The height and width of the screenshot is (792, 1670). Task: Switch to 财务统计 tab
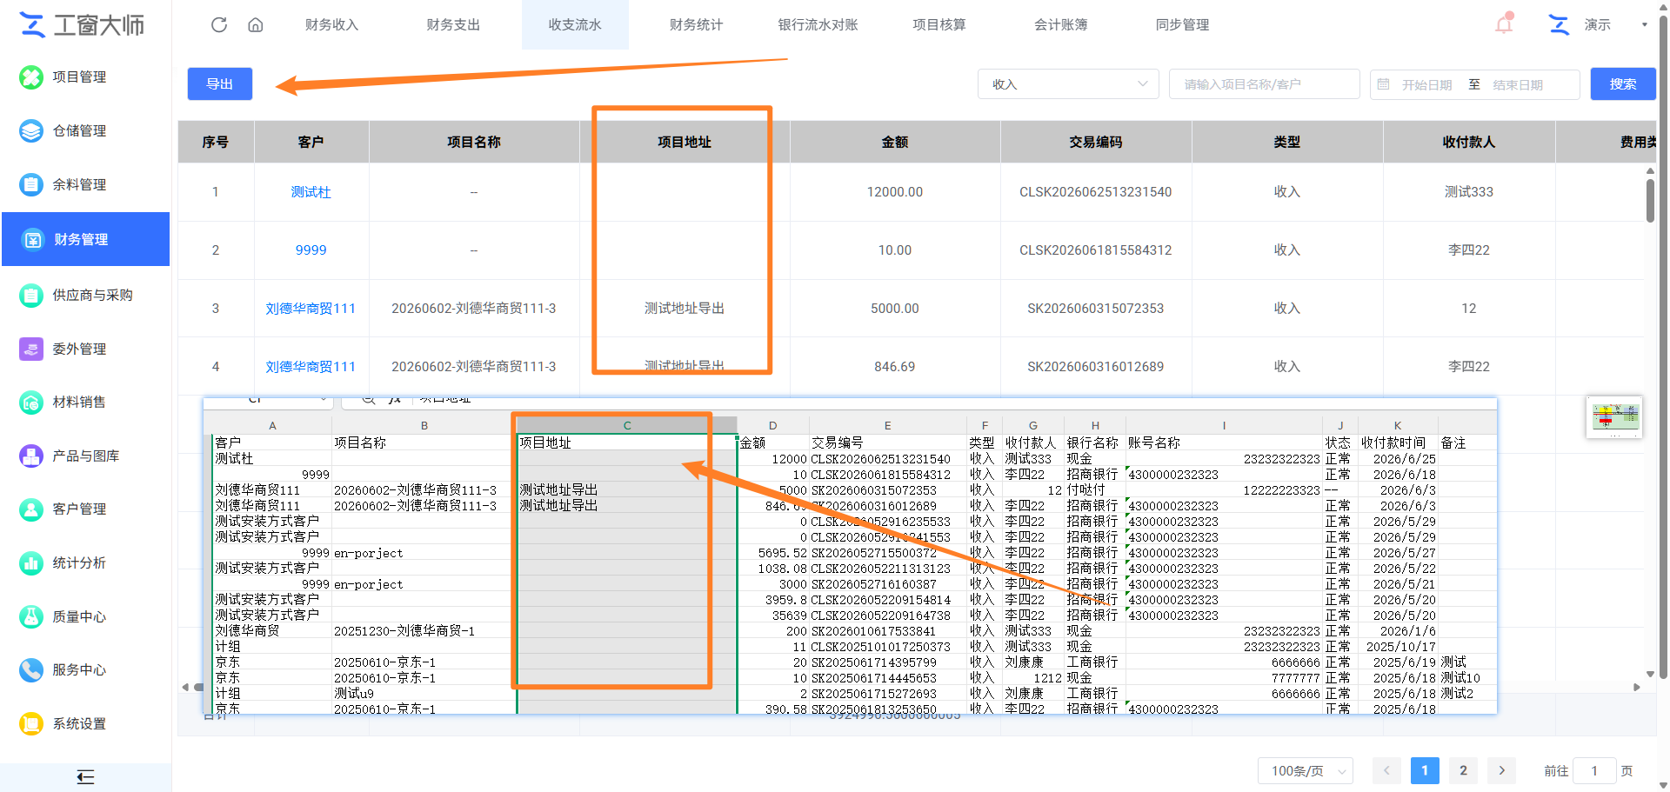(x=696, y=24)
